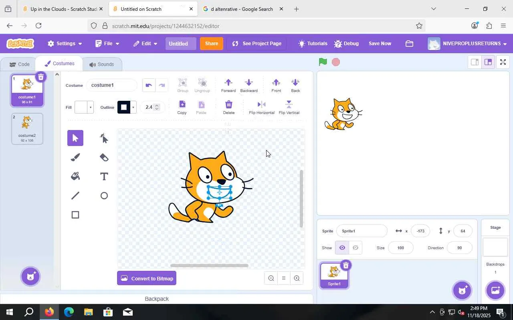Click the sprite Size input field
The width and height of the screenshot is (513, 320).
[400, 248]
